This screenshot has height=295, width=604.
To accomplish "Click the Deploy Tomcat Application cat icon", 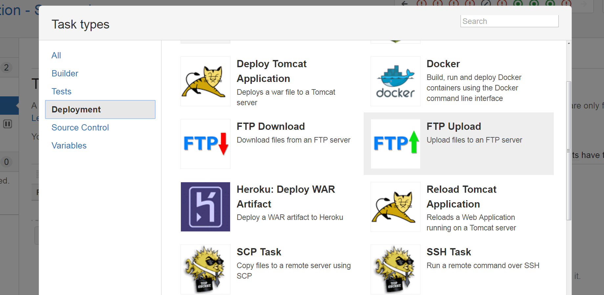I will point(205,81).
